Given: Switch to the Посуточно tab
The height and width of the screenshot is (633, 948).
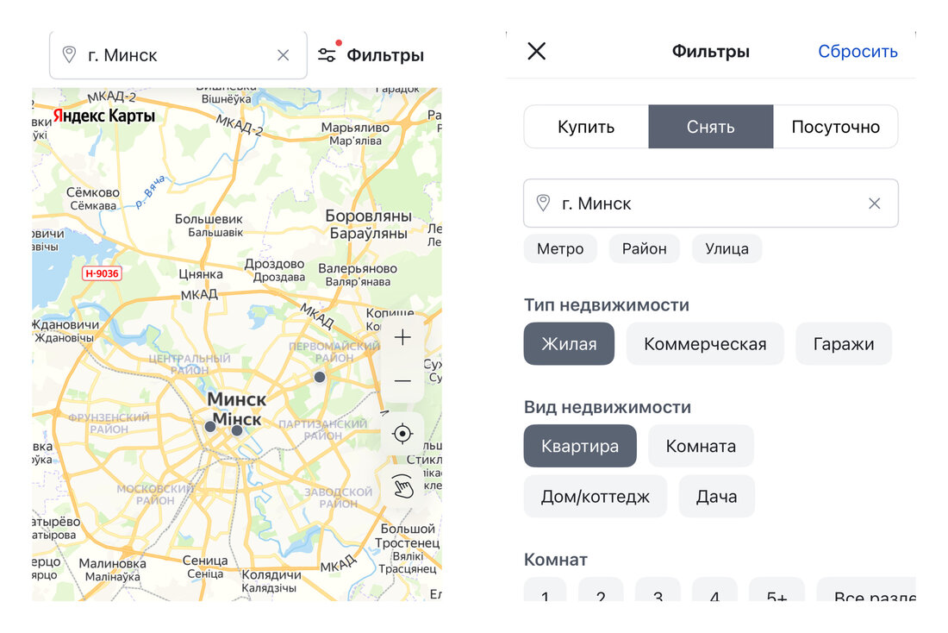Looking at the screenshot, I should (835, 128).
